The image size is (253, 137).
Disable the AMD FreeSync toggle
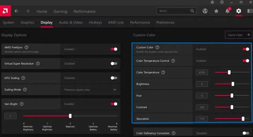pyautogui.click(x=114, y=49)
